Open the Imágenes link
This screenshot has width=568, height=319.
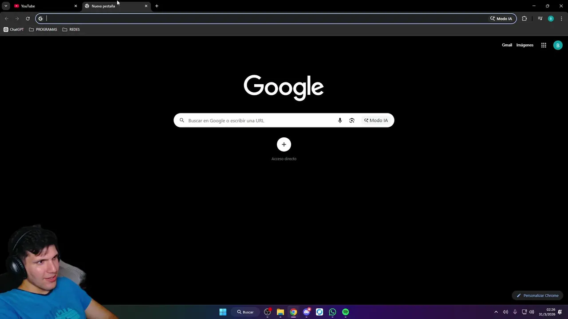[x=525, y=45]
